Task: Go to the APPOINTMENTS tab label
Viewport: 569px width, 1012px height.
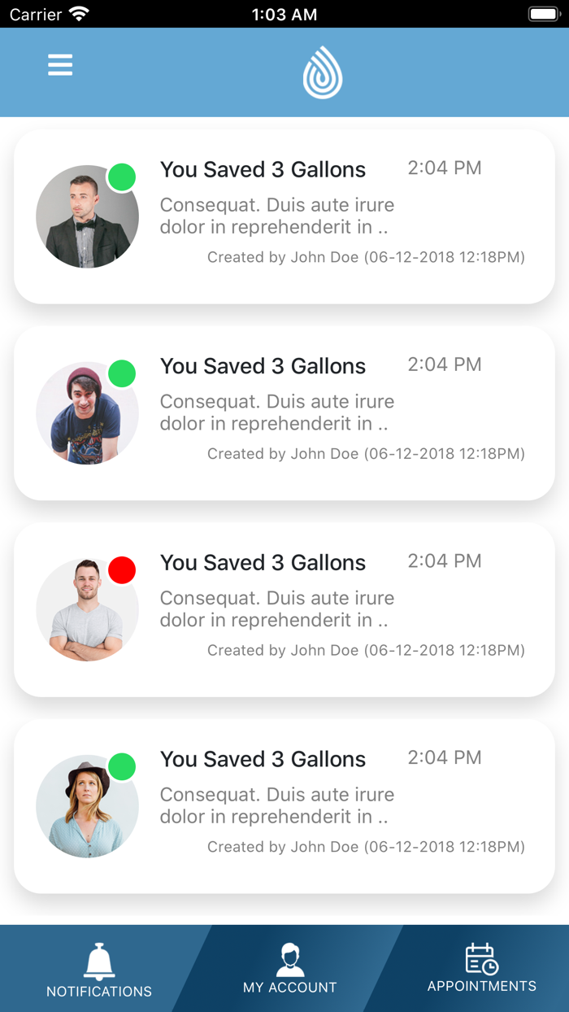Action: coord(482,986)
